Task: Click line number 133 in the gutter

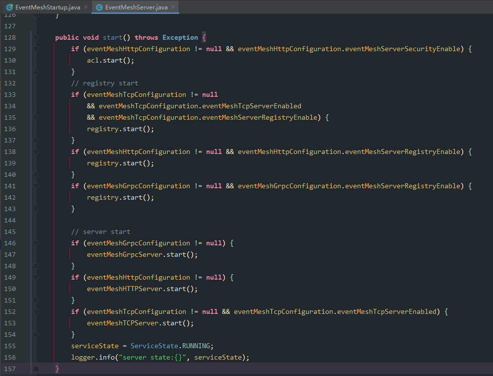Action: click(x=10, y=95)
